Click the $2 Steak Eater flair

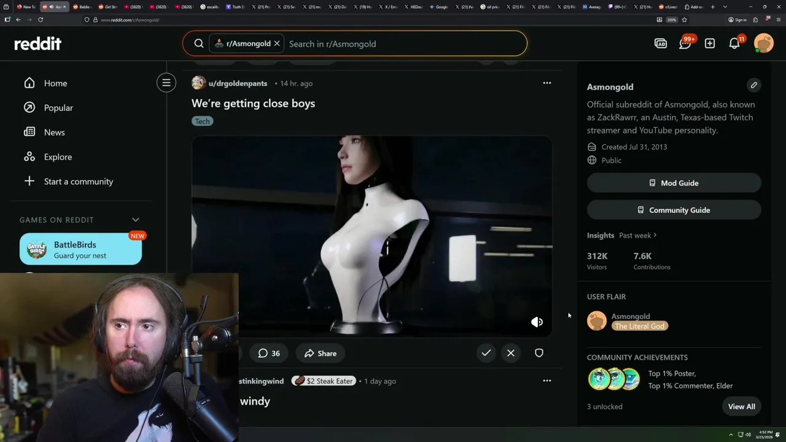click(x=324, y=381)
